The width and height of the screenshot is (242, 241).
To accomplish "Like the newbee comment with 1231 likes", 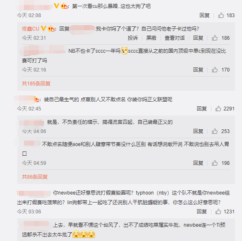I will coord(218,212).
